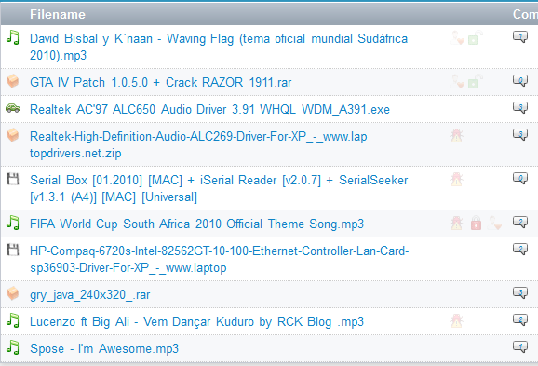
Task: Open Lucenzo ft Big Ali Vem Dançar Kuduro link
Action: click(196, 322)
